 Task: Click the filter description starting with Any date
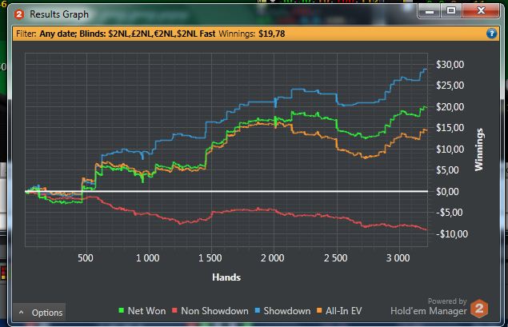(127, 34)
